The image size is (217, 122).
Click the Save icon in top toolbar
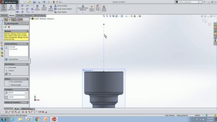coord(34,2)
